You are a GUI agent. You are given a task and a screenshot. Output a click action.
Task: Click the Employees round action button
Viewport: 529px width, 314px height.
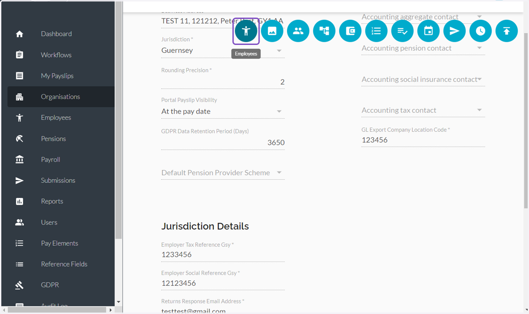(x=246, y=31)
